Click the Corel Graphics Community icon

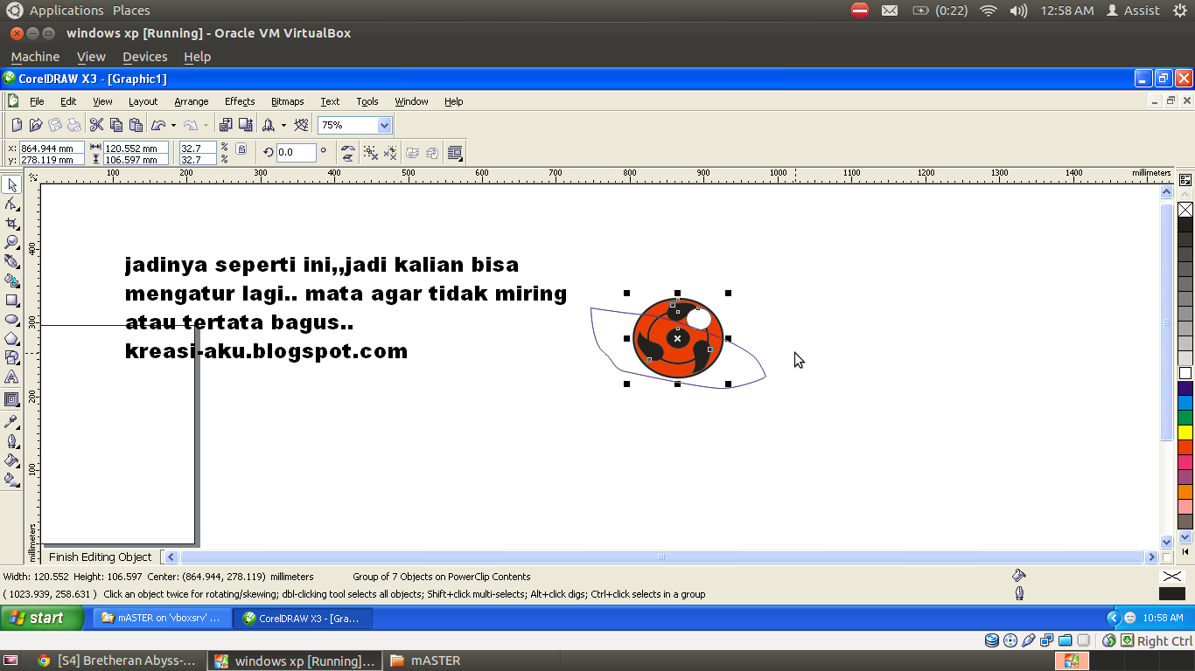tap(302, 125)
